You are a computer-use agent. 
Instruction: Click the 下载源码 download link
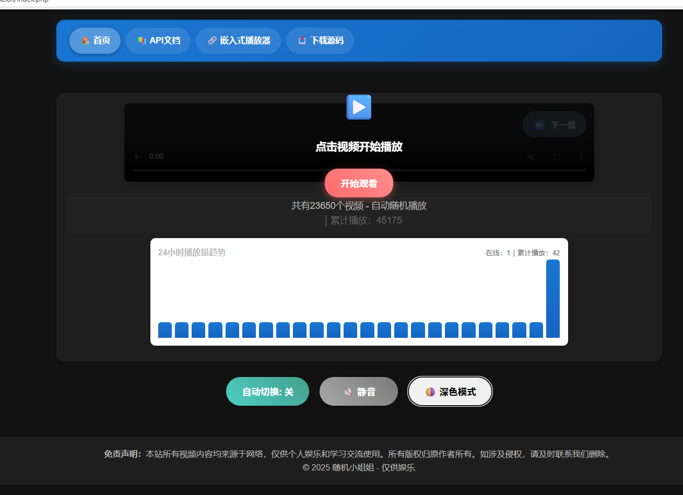coord(320,41)
